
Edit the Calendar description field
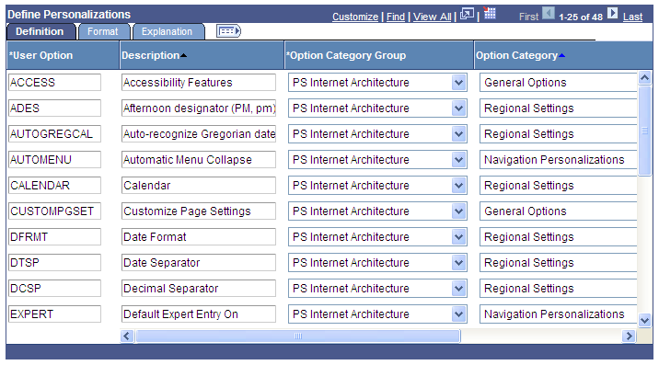[199, 185]
